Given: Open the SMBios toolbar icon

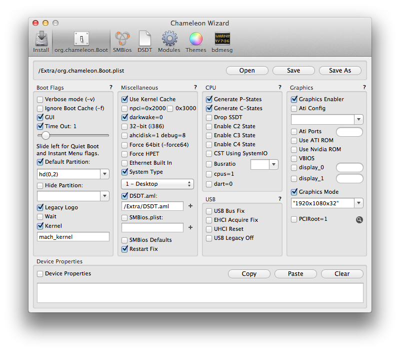Looking at the screenshot, I should point(122,42).
